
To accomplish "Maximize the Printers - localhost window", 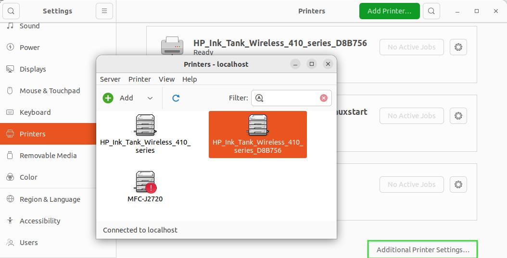I will 312,64.
